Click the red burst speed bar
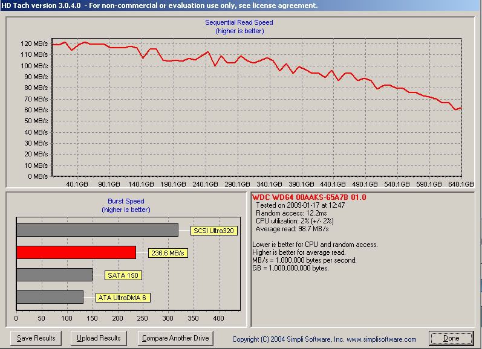482x349 pixels. (76, 252)
